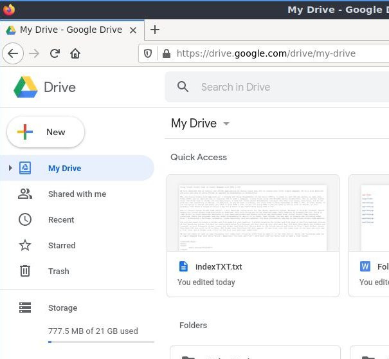Viewport: 389px width, 359px height.
Task: Reload the page with the refresh icon
Action: [x=55, y=53]
